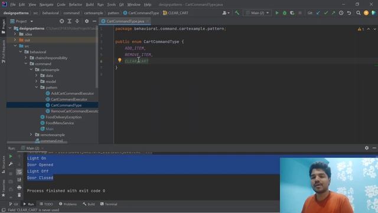Click CLEAR_CART breadcrumb in navigation bar
The height and width of the screenshot is (213, 378).
point(176,13)
